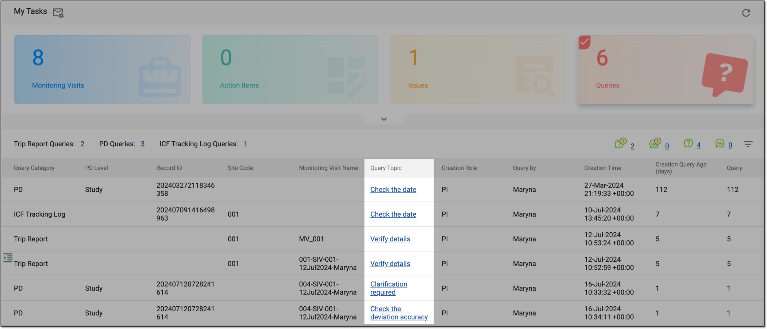Click creation time 10-Jul-2024 13:45:20 cell
767x329 pixels.
(x=609, y=214)
